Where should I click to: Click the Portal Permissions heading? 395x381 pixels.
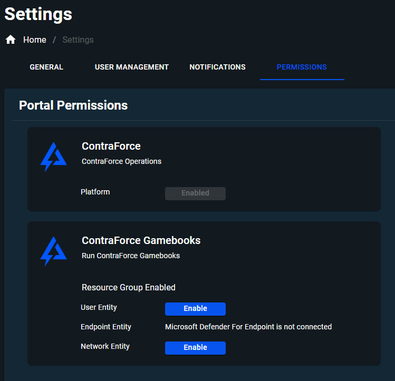[73, 105]
